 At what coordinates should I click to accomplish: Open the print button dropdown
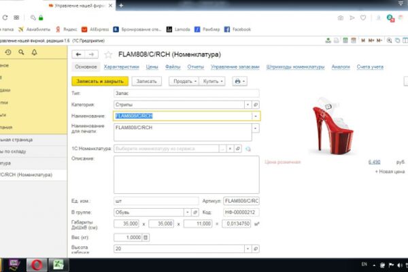click(x=239, y=81)
